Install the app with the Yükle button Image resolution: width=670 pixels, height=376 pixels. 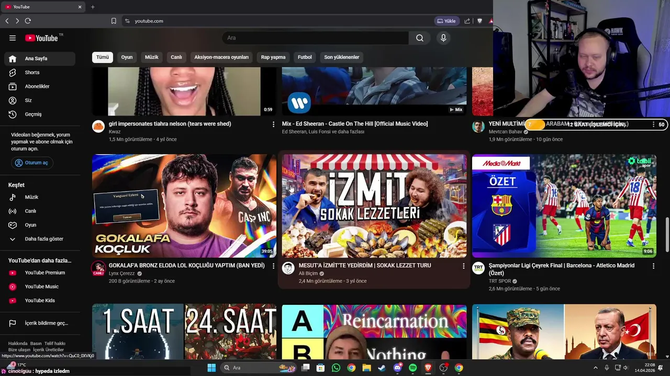click(446, 21)
